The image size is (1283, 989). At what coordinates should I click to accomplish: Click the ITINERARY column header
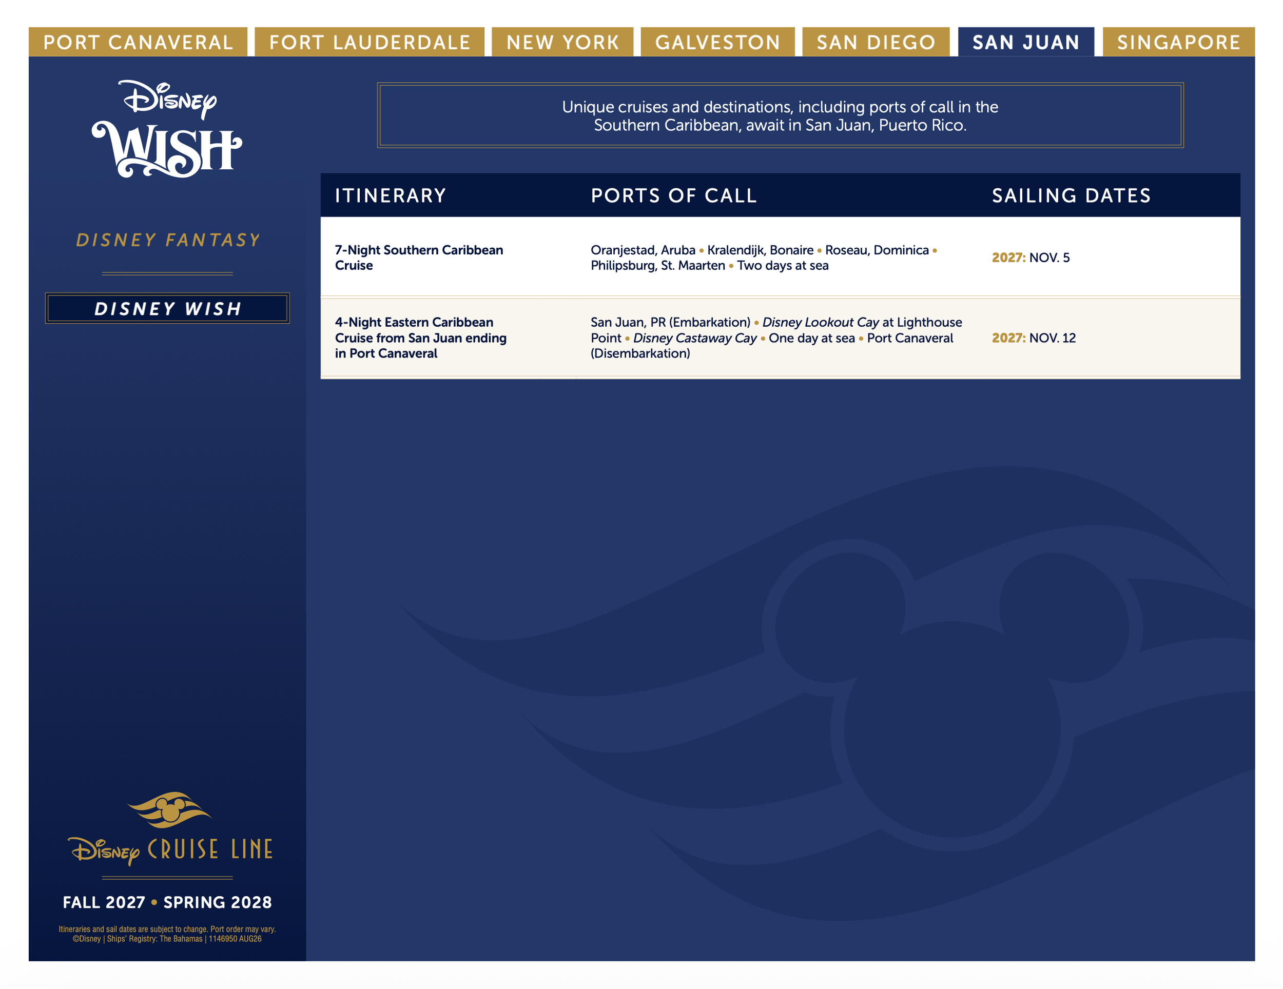(391, 195)
